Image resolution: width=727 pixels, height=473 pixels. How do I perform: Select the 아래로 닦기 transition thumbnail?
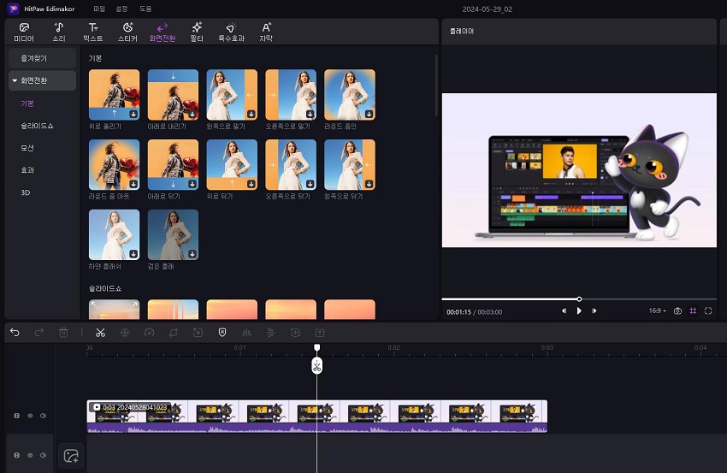point(173,164)
